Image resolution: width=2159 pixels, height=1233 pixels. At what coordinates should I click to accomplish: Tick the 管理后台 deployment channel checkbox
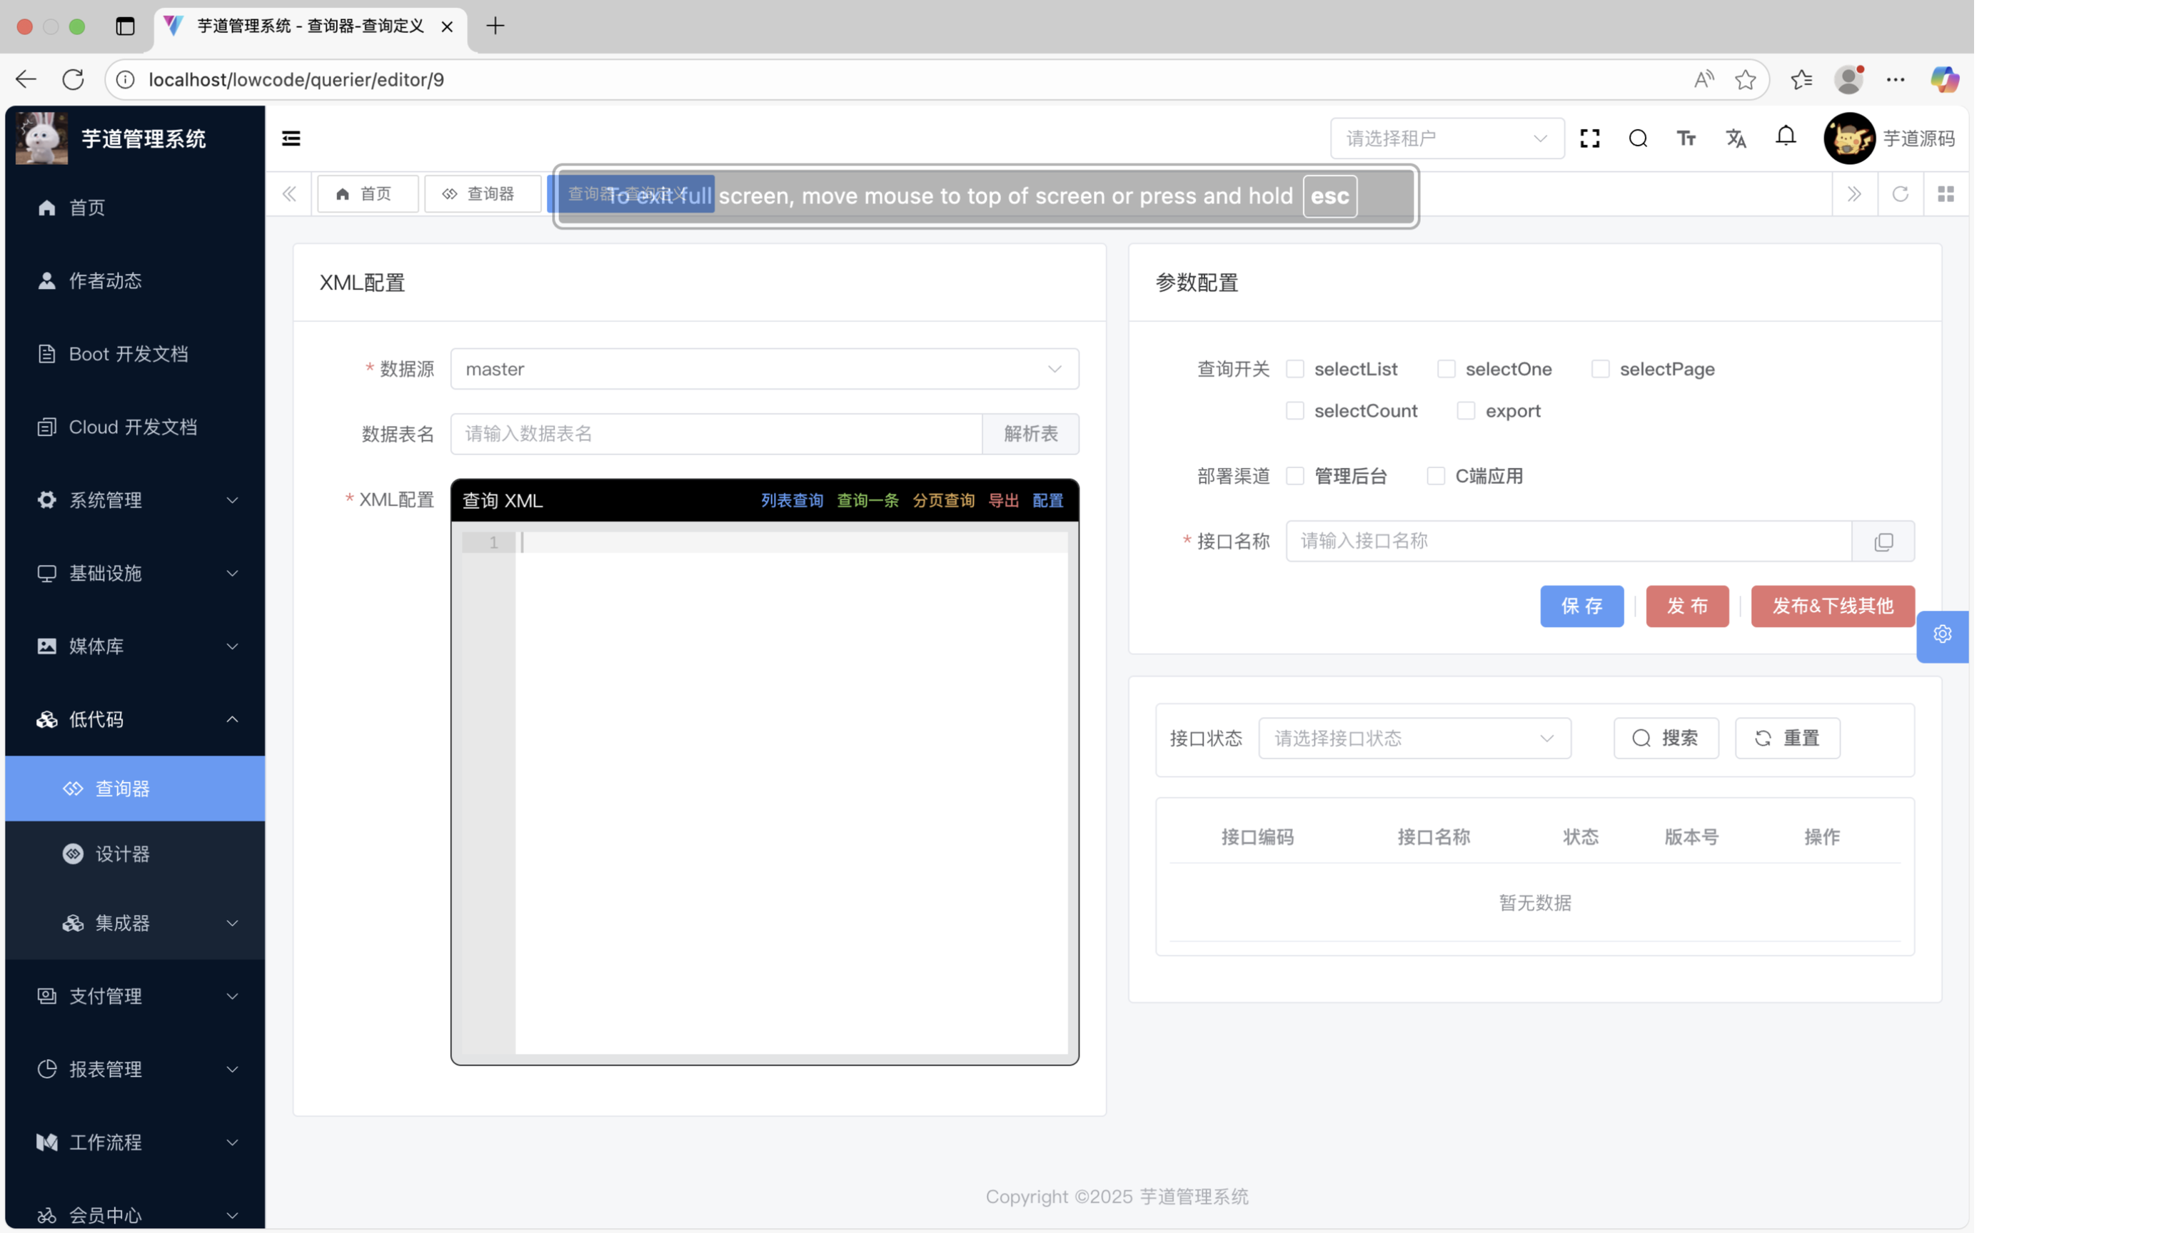point(1294,476)
